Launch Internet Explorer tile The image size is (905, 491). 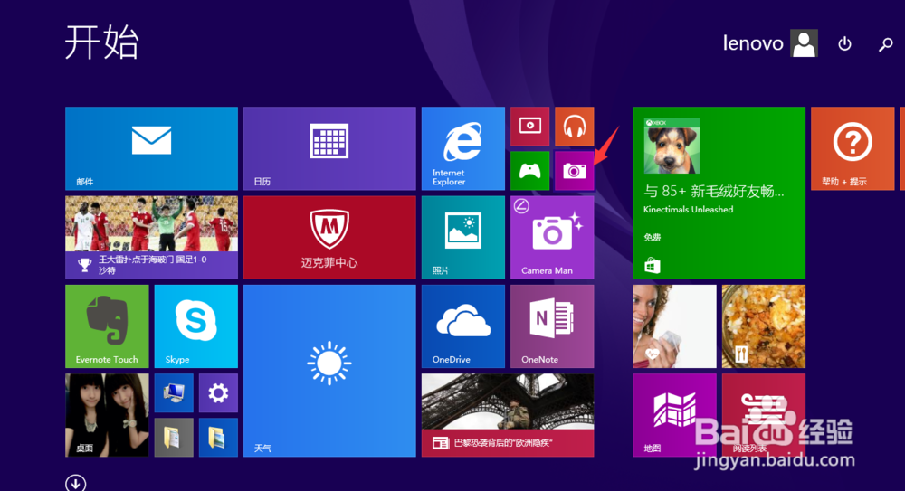pyautogui.click(x=462, y=148)
